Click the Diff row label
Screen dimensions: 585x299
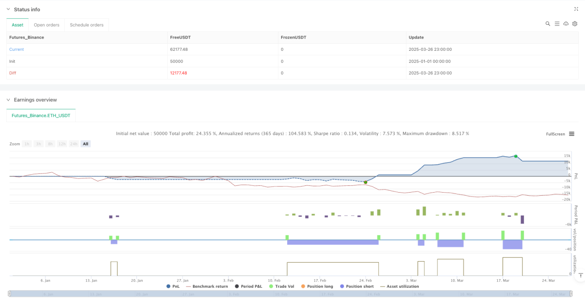[x=13, y=73]
